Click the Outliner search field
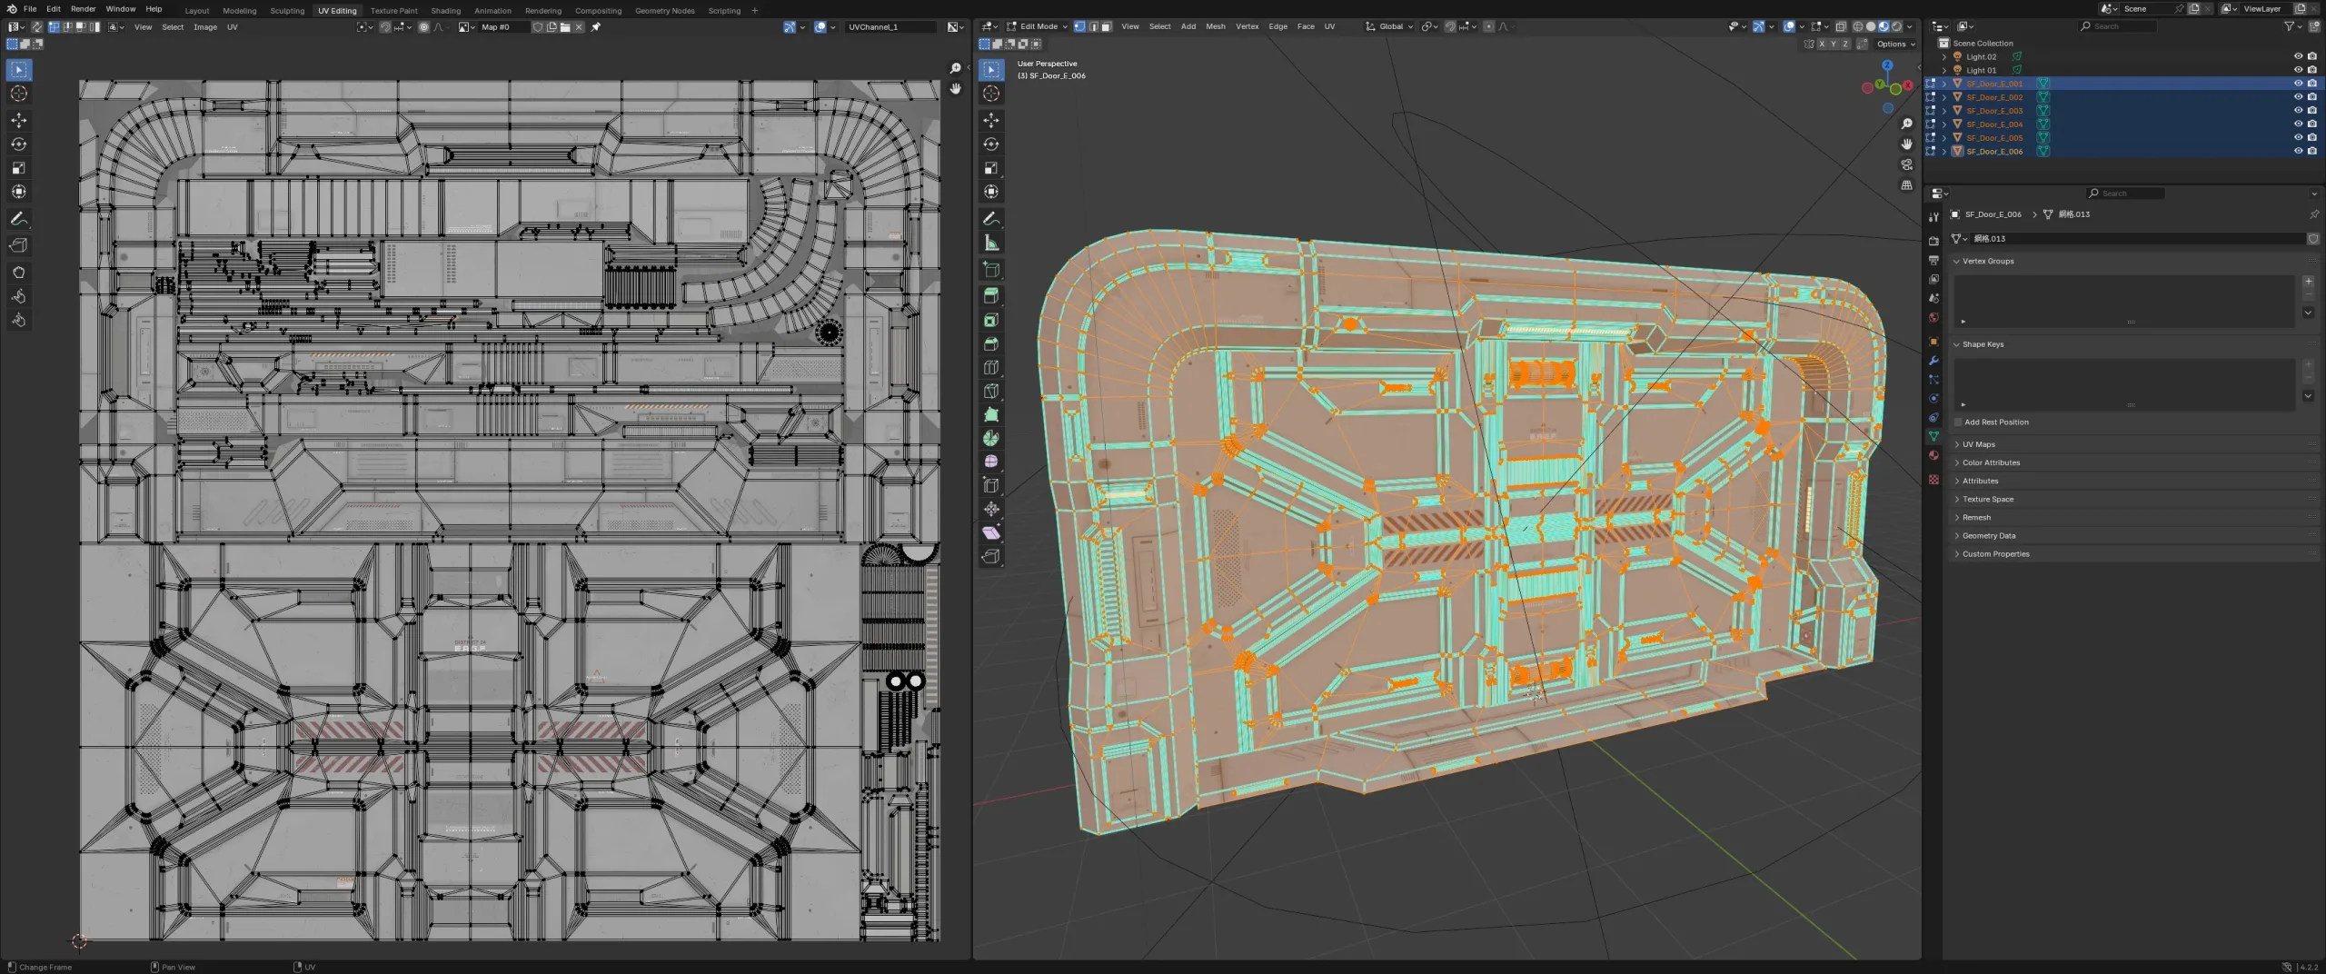 pyautogui.click(x=2117, y=26)
